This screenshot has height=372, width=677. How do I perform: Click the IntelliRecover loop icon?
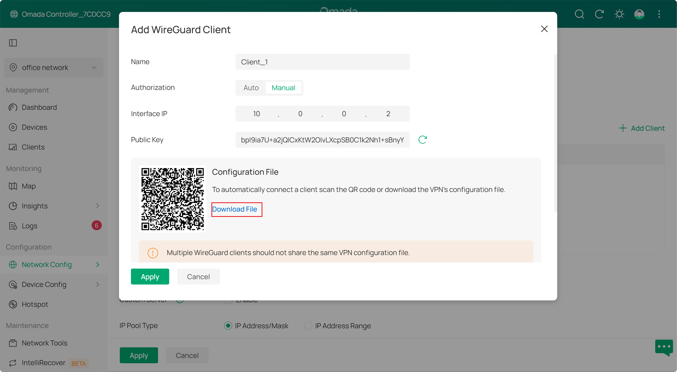coord(13,363)
